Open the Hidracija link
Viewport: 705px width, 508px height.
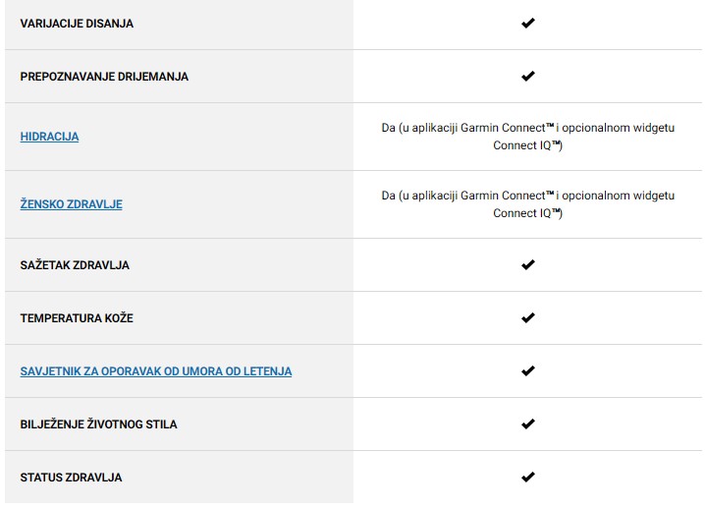49,137
